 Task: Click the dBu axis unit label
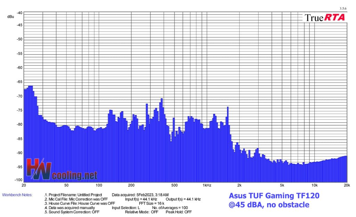pos(10,16)
